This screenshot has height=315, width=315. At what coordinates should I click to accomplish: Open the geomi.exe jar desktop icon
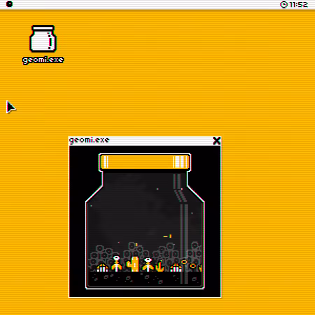pos(43,39)
